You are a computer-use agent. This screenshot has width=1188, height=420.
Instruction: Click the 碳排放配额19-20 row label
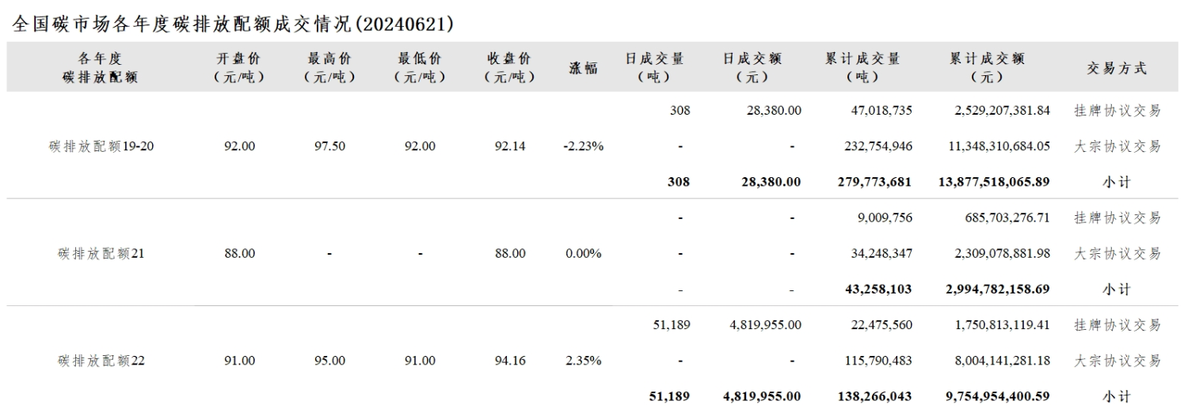(x=101, y=146)
